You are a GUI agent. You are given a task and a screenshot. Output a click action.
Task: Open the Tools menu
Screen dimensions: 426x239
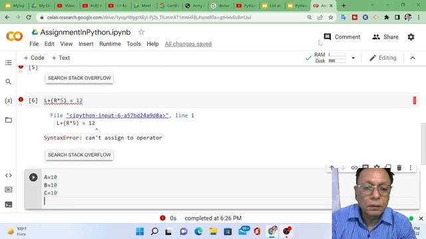pos(134,44)
